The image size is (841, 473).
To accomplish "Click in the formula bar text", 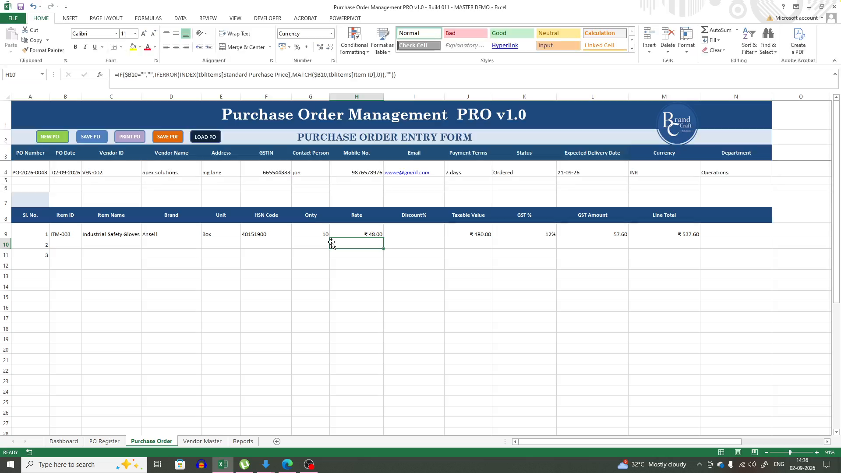I will coord(255,75).
